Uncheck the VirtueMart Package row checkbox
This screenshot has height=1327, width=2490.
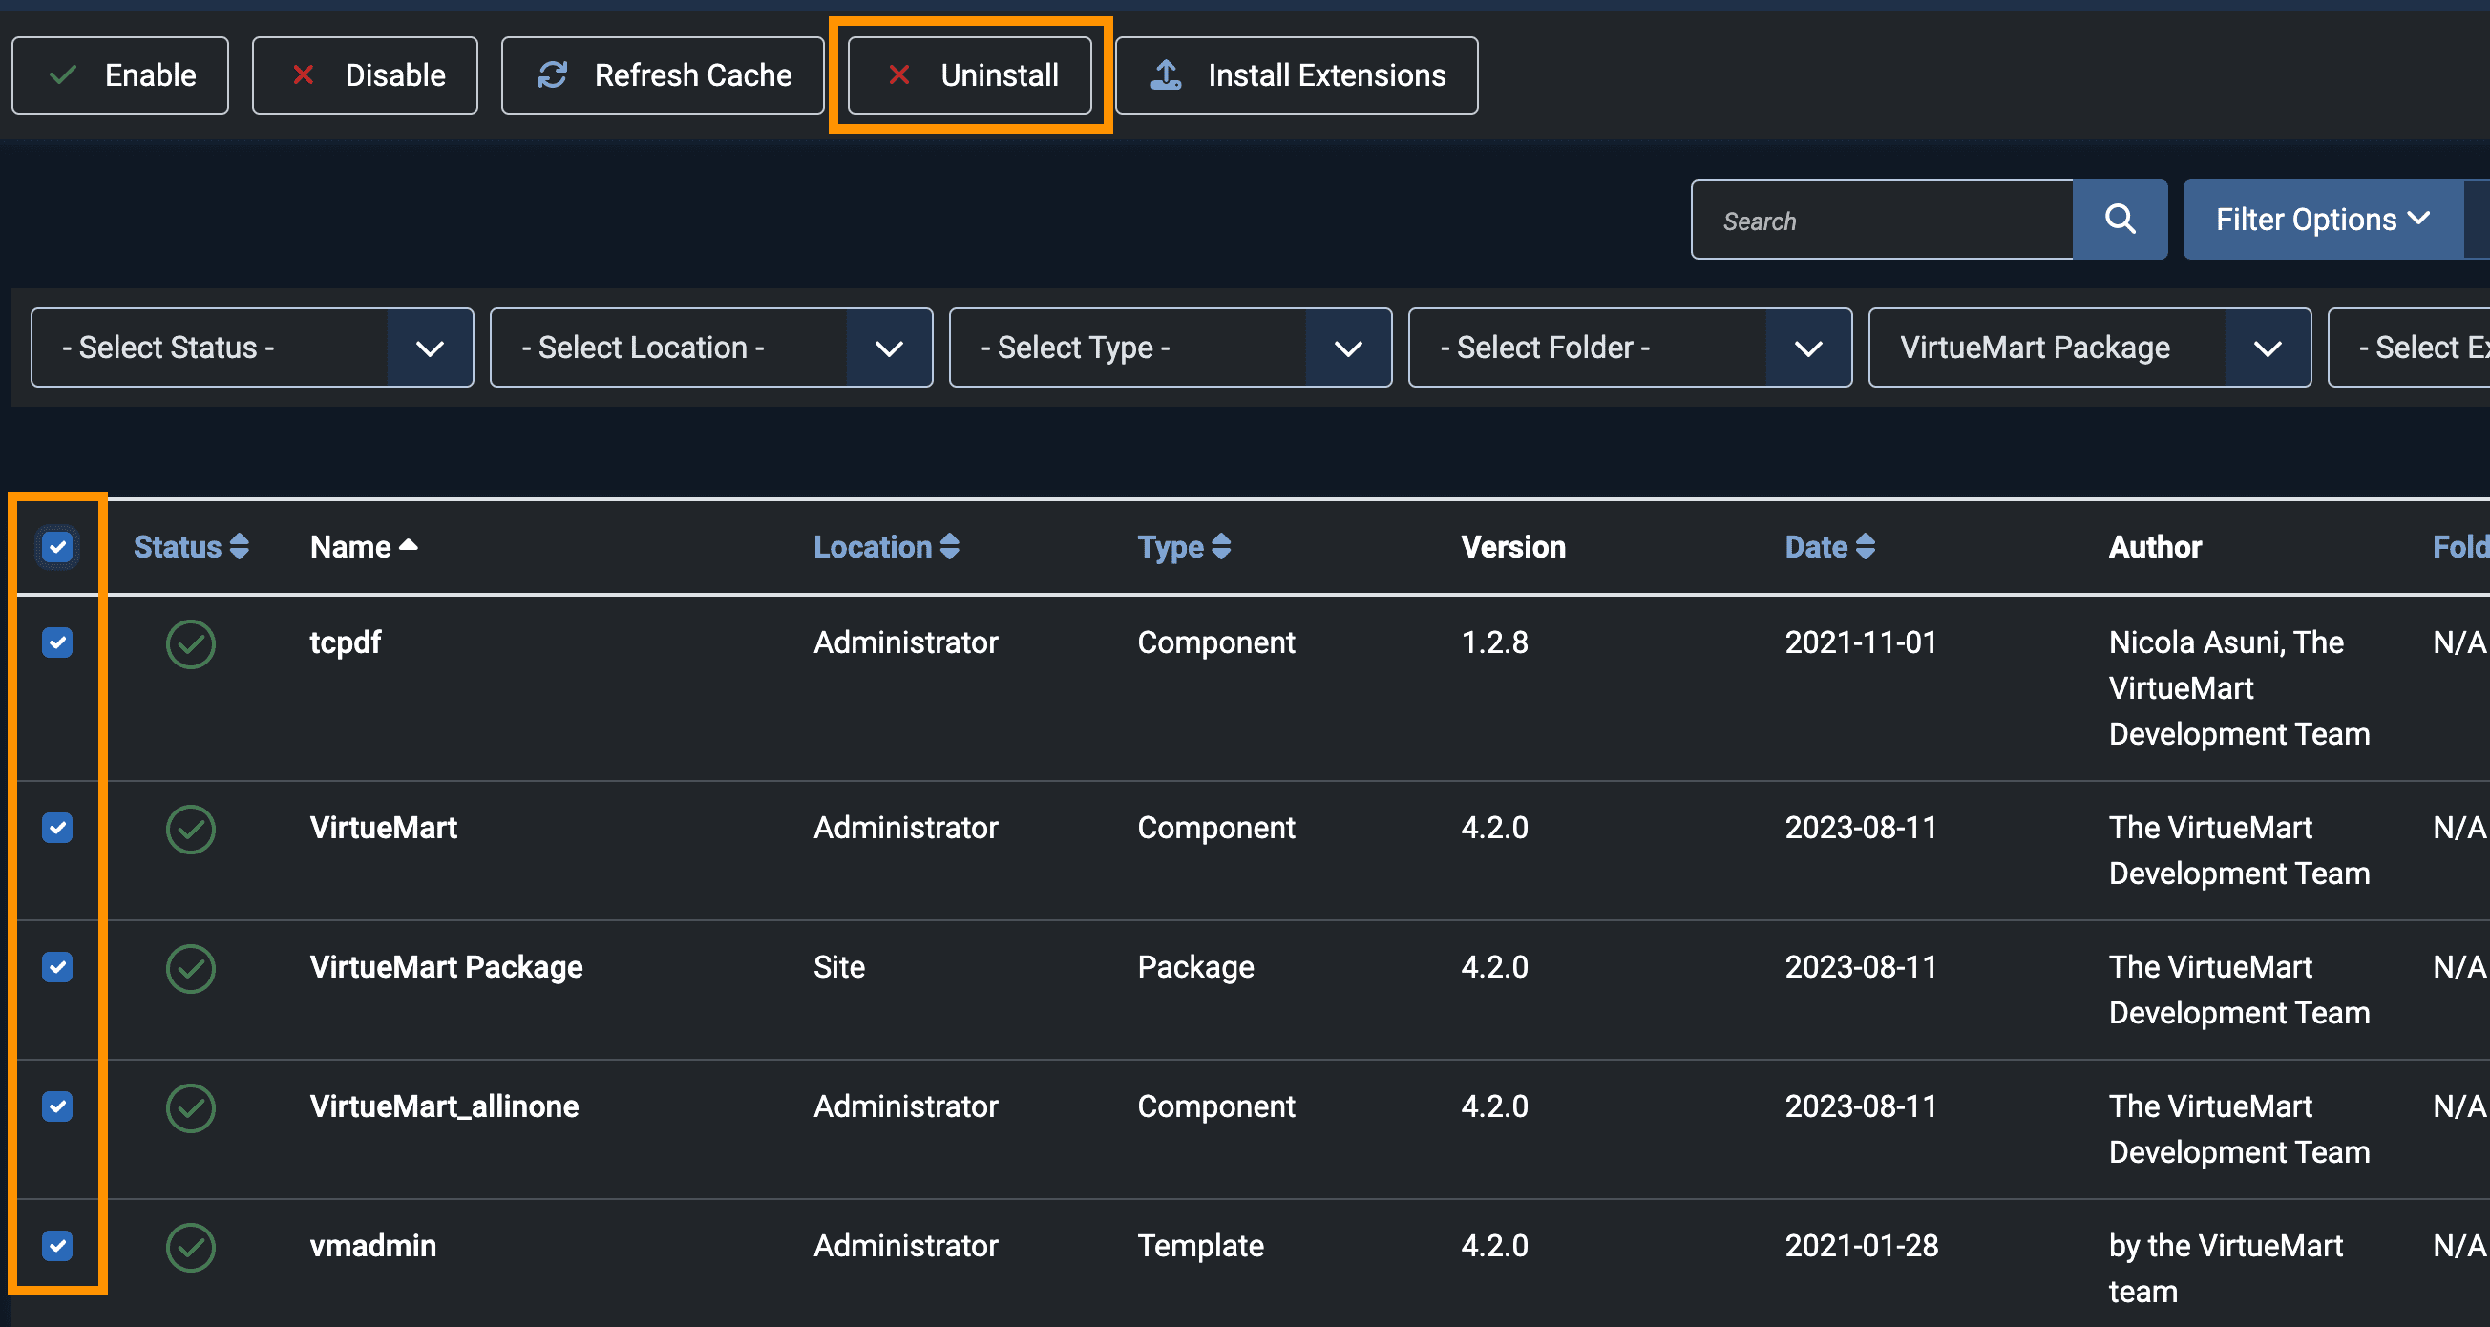coord(58,967)
